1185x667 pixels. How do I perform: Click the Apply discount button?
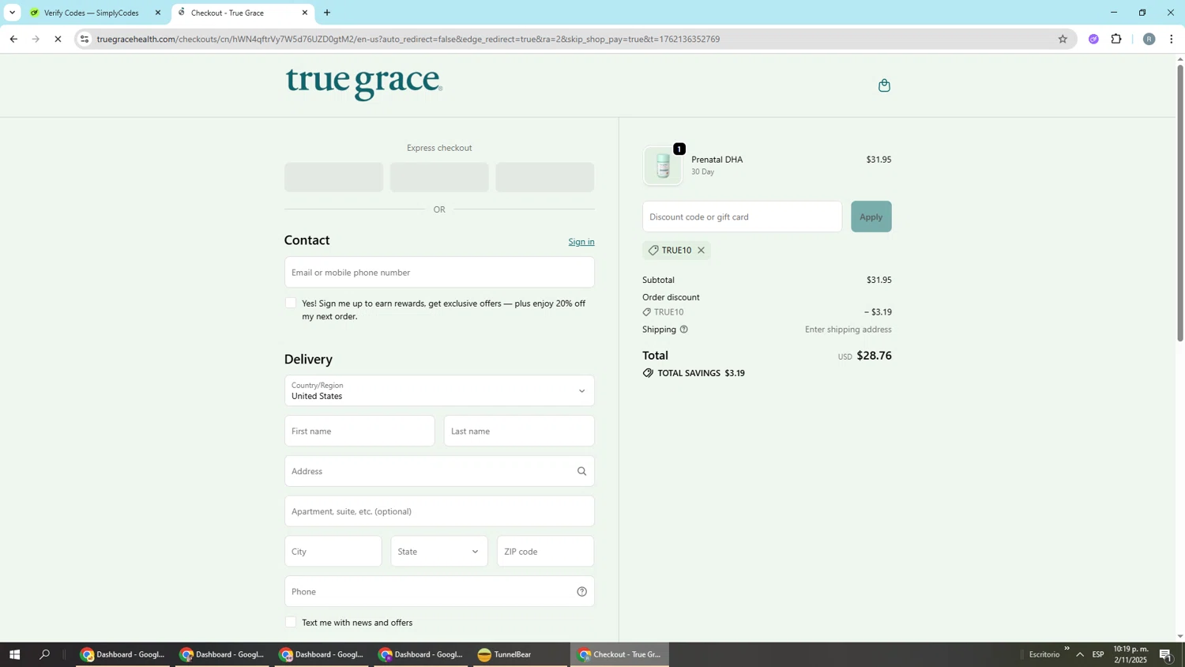tap(871, 217)
